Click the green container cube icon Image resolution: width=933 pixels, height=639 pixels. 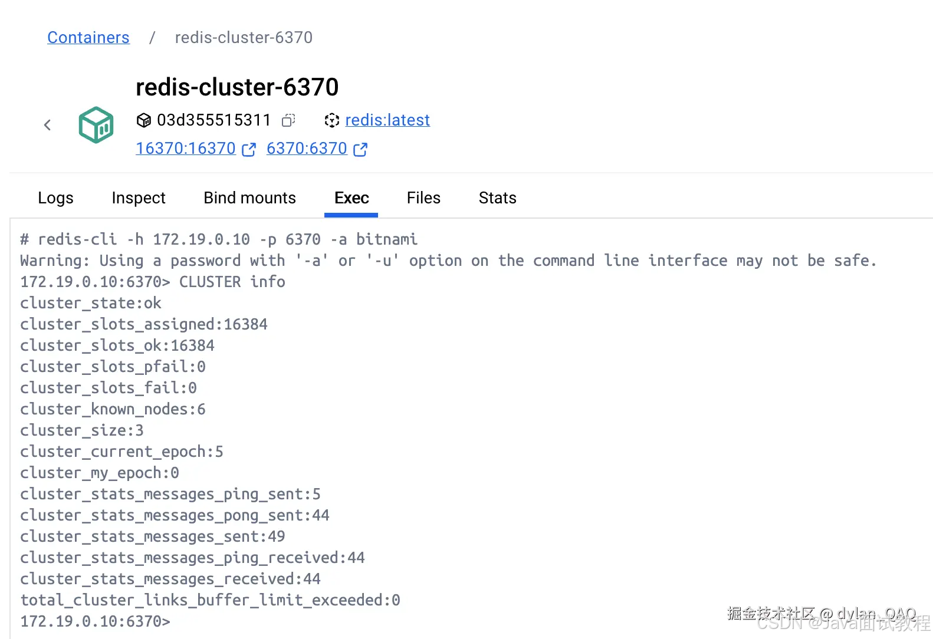[x=96, y=125]
